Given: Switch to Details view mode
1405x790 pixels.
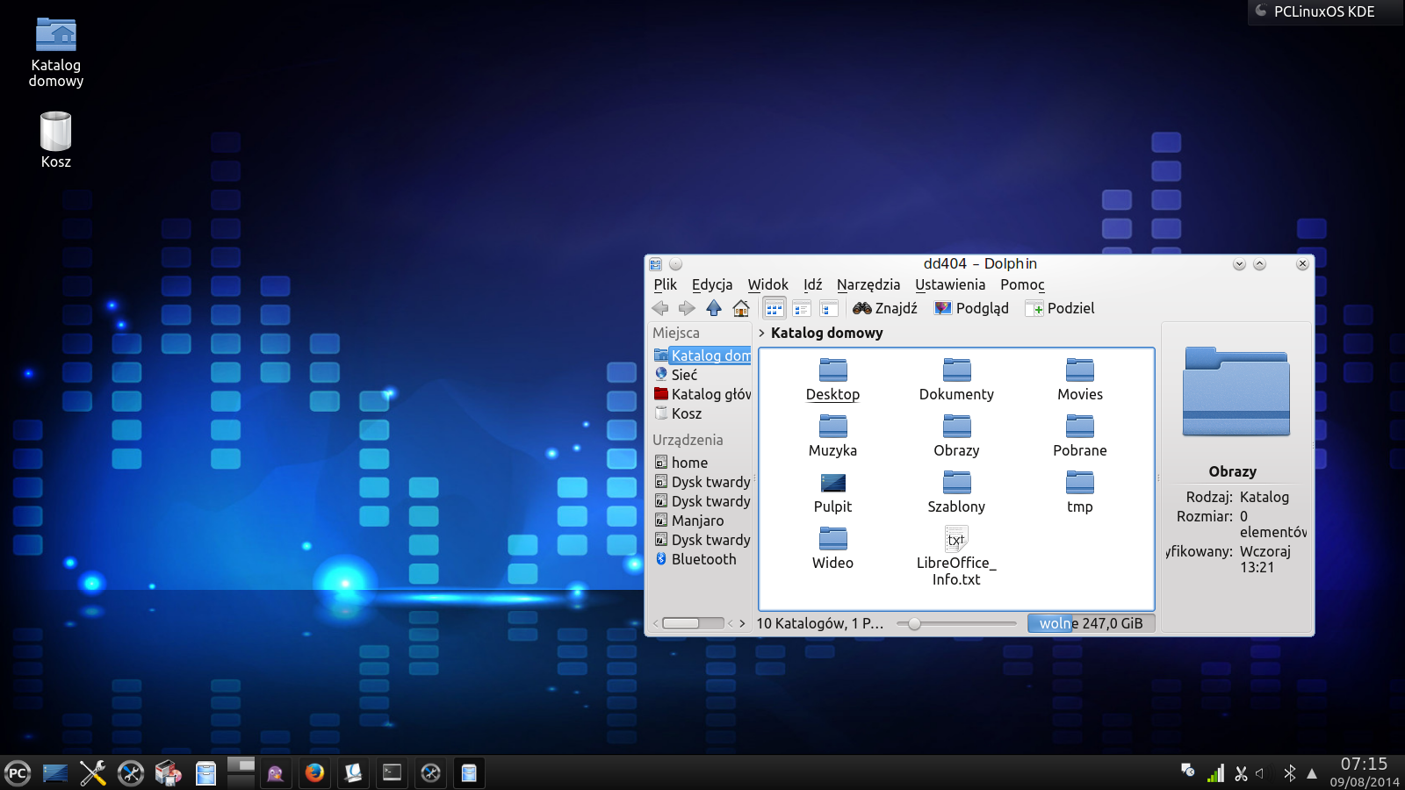Looking at the screenshot, I should (x=828, y=308).
